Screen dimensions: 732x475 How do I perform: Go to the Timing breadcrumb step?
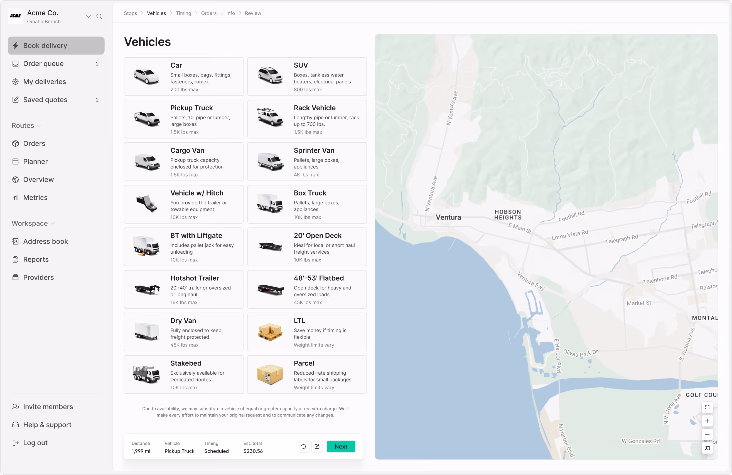coord(183,13)
